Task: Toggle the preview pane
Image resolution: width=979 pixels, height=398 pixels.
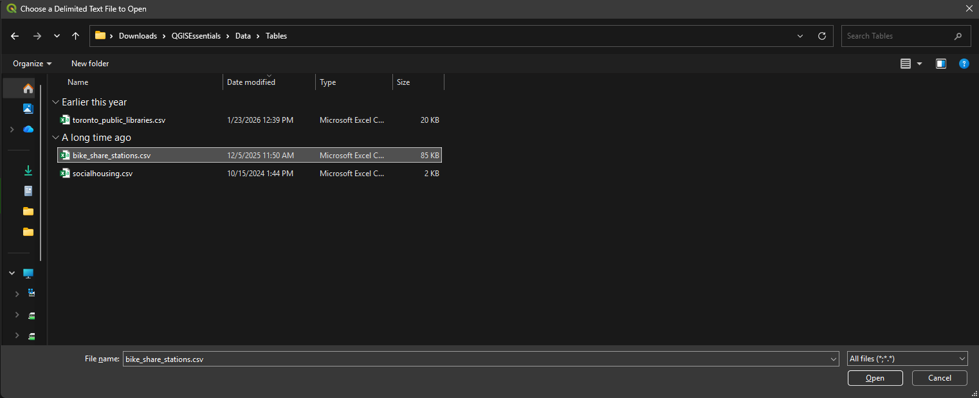Action: [x=941, y=64]
